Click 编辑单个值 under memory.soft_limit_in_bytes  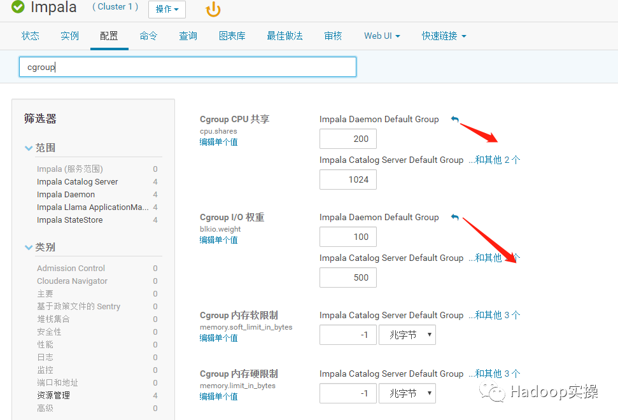(219, 338)
